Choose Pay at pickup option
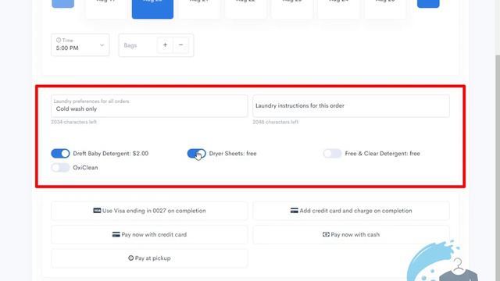Viewport: 500px width, 281px height. tap(149, 258)
